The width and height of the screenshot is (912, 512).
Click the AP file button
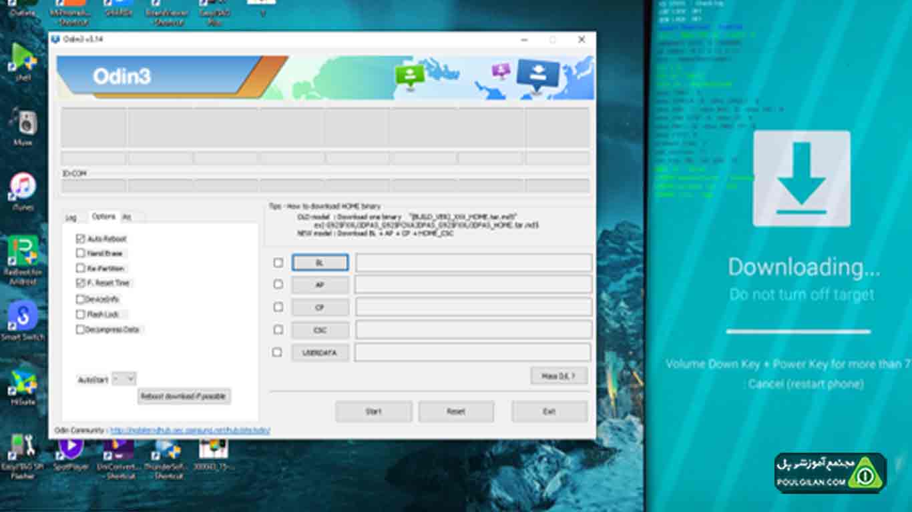[320, 285]
